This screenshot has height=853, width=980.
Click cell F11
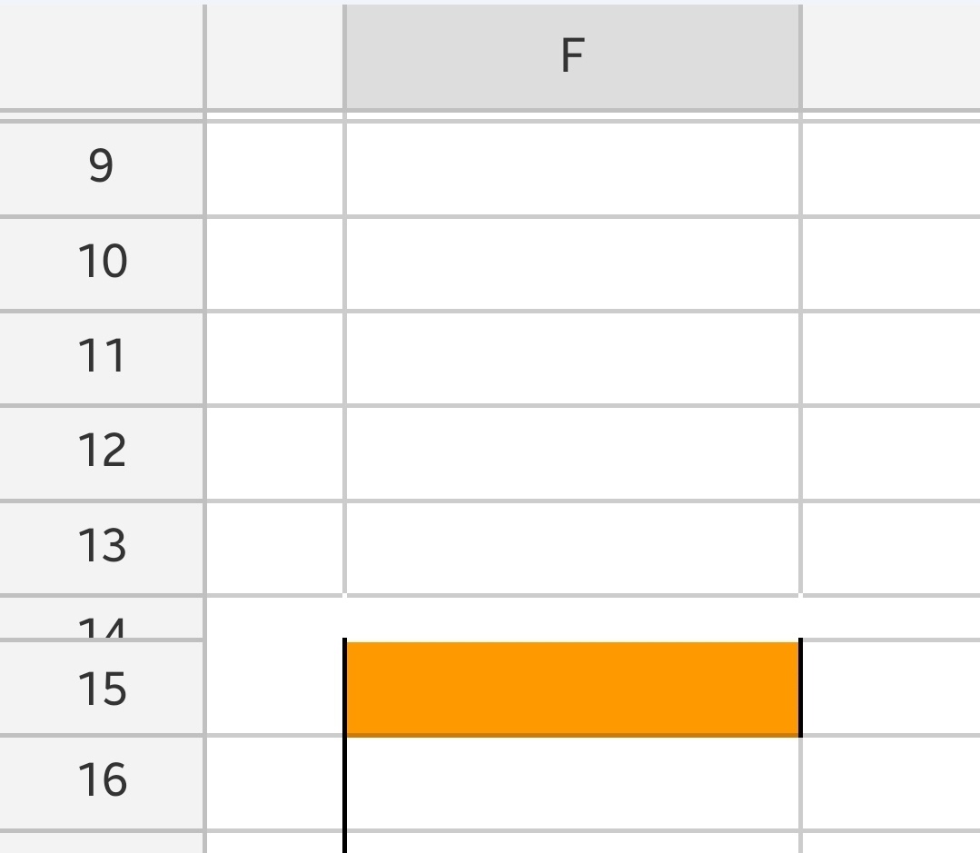click(572, 358)
